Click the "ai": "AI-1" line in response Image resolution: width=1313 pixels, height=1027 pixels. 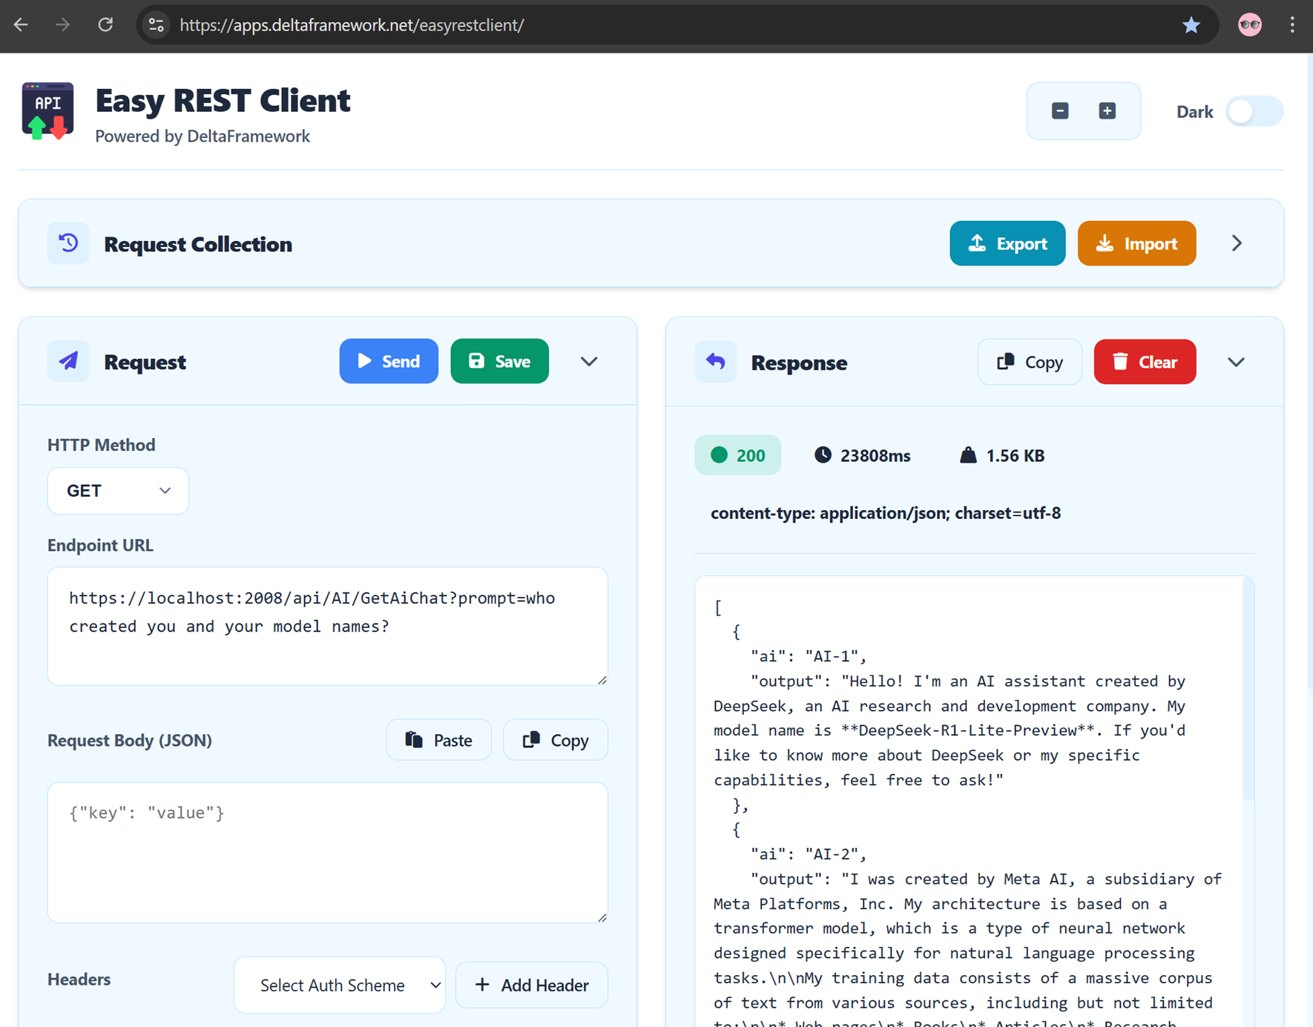tap(808, 656)
